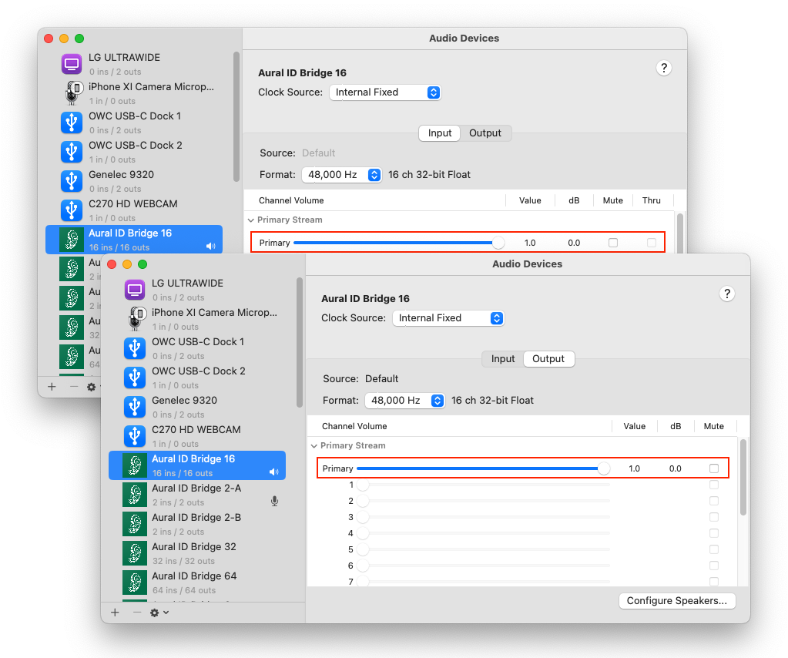Screen dimensions: 788x658
Task: Add a device with the back window's plus icon
Action: pyautogui.click(x=52, y=387)
